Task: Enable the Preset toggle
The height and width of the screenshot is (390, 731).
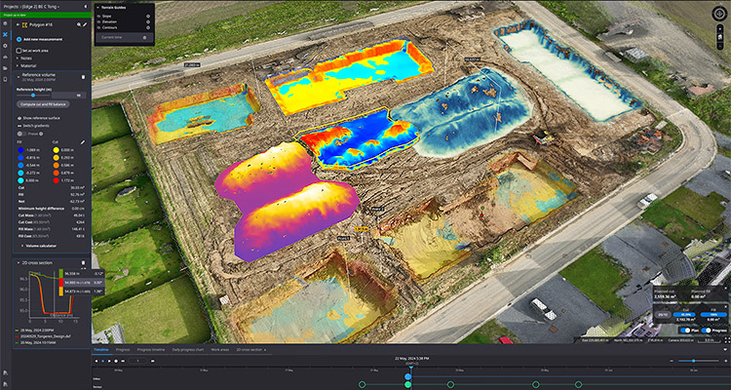Action: pyautogui.click(x=20, y=134)
